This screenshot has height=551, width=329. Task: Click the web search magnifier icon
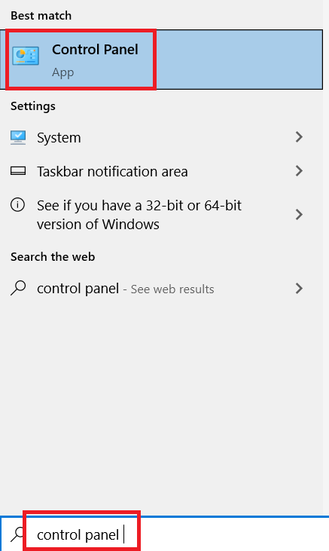click(18, 288)
